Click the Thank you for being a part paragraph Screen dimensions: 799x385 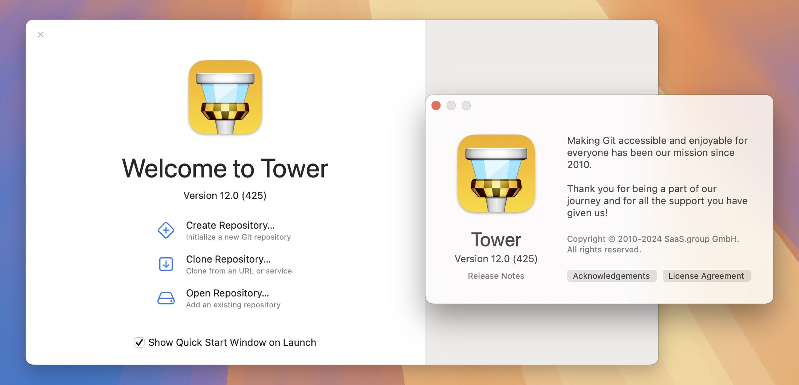(657, 201)
